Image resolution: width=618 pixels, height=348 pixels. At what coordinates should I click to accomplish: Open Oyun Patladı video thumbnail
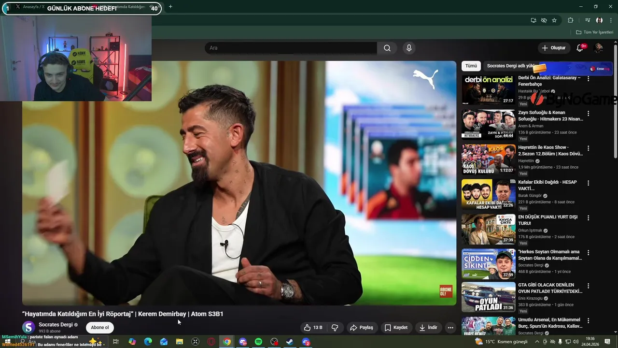click(x=488, y=297)
